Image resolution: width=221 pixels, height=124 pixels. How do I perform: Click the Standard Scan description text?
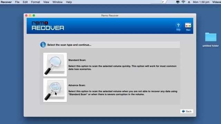pyautogui.click(x=122, y=68)
